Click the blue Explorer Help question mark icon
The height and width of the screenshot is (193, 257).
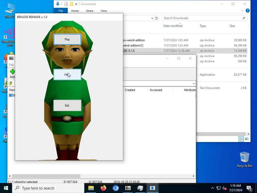click(x=248, y=11)
